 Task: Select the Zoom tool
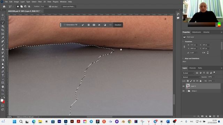coord(2,90)
